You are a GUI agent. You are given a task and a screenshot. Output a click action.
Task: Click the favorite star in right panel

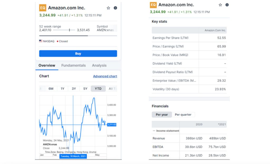[x=220, y=5]
